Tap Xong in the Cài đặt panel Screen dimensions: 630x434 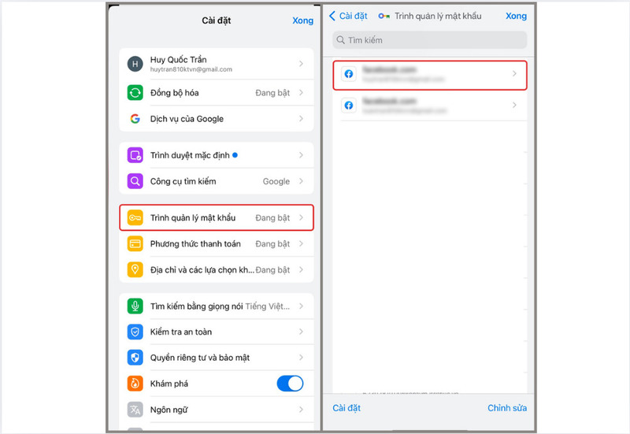pos(302,20)
